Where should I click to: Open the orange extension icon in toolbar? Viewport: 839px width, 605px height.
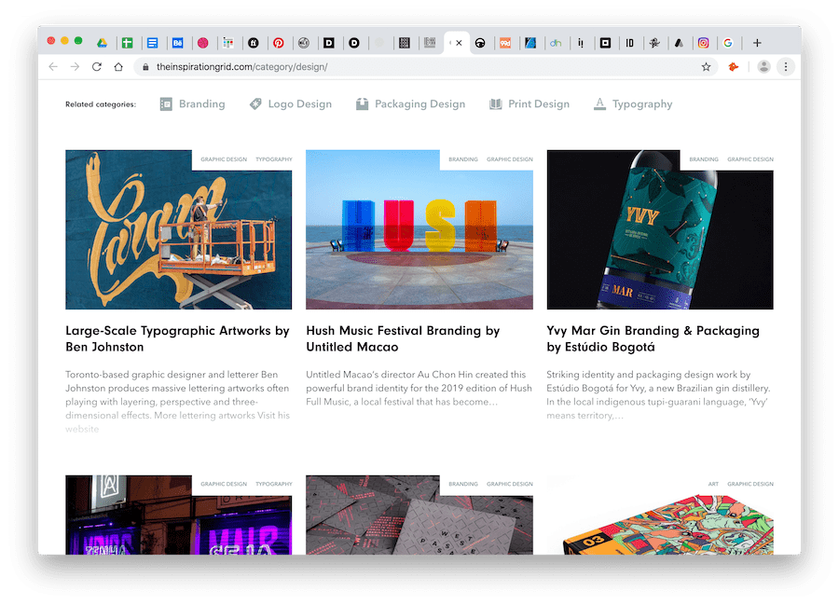click(x=734, y=67)
